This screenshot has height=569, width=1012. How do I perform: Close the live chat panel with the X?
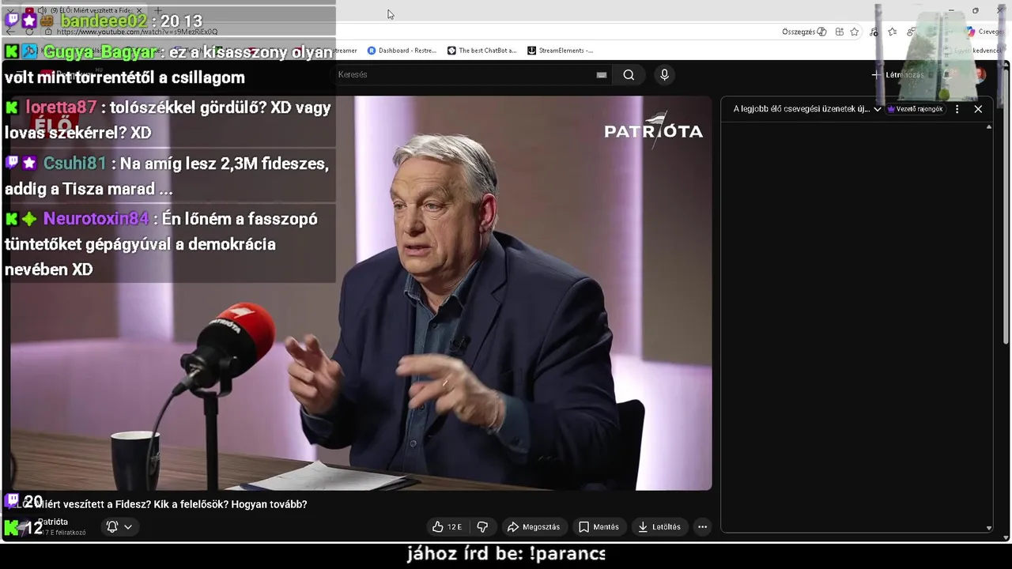[x=978, y=109]
